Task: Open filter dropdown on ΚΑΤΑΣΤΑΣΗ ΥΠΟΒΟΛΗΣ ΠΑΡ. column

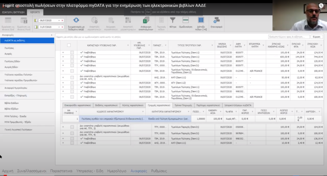Action: pos(128,45)
